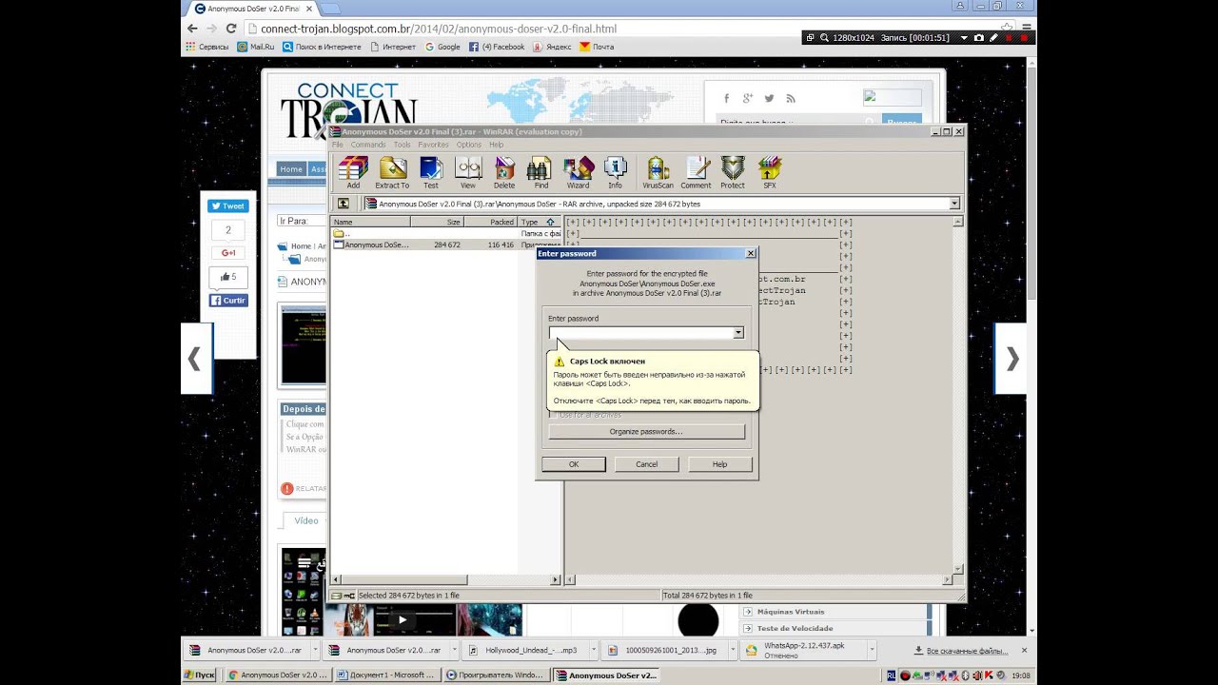Open the WhatsApp-2.12.437.apk download item
This screenshot has height=685, width=1218.
coord(805,650)
